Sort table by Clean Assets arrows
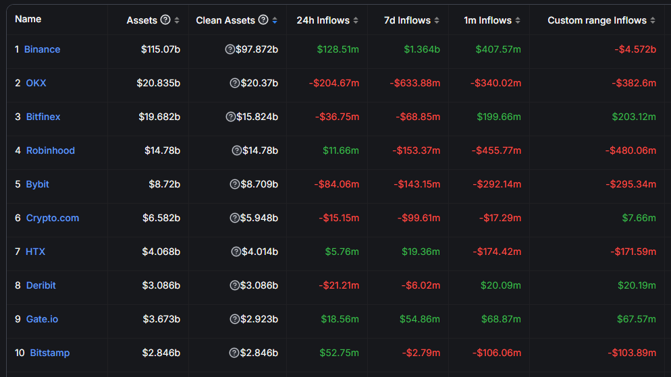The height and width of the screenshot is (377, 671). 275,20
